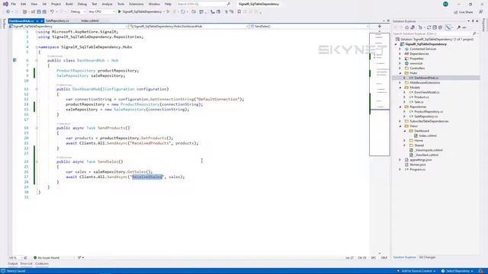The height and width of the screenshot is (274, 488).
Task: Open the Extensions menu
Action: pyautogui.click(x=136, y=4)
